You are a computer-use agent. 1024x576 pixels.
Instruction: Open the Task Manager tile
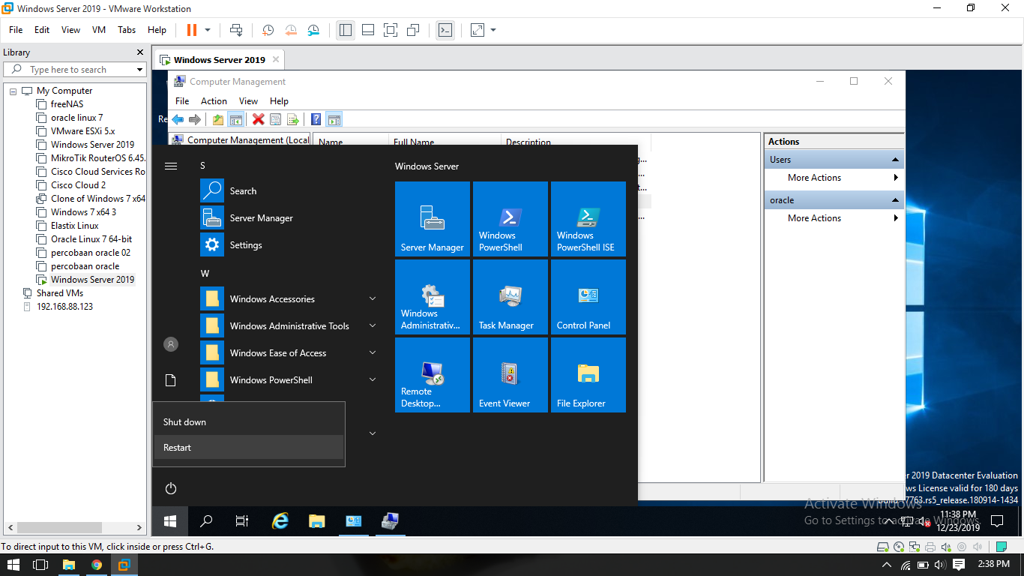pos(511,296)
